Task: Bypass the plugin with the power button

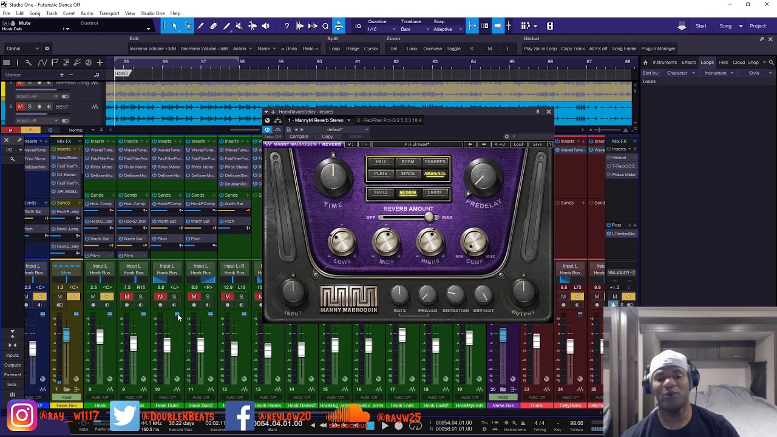Action: [267, 129]
